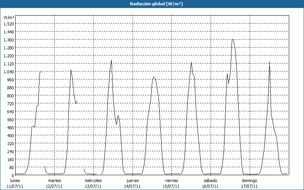Click the "jueves" day label
304x190 pixels.
click(132, 180)
